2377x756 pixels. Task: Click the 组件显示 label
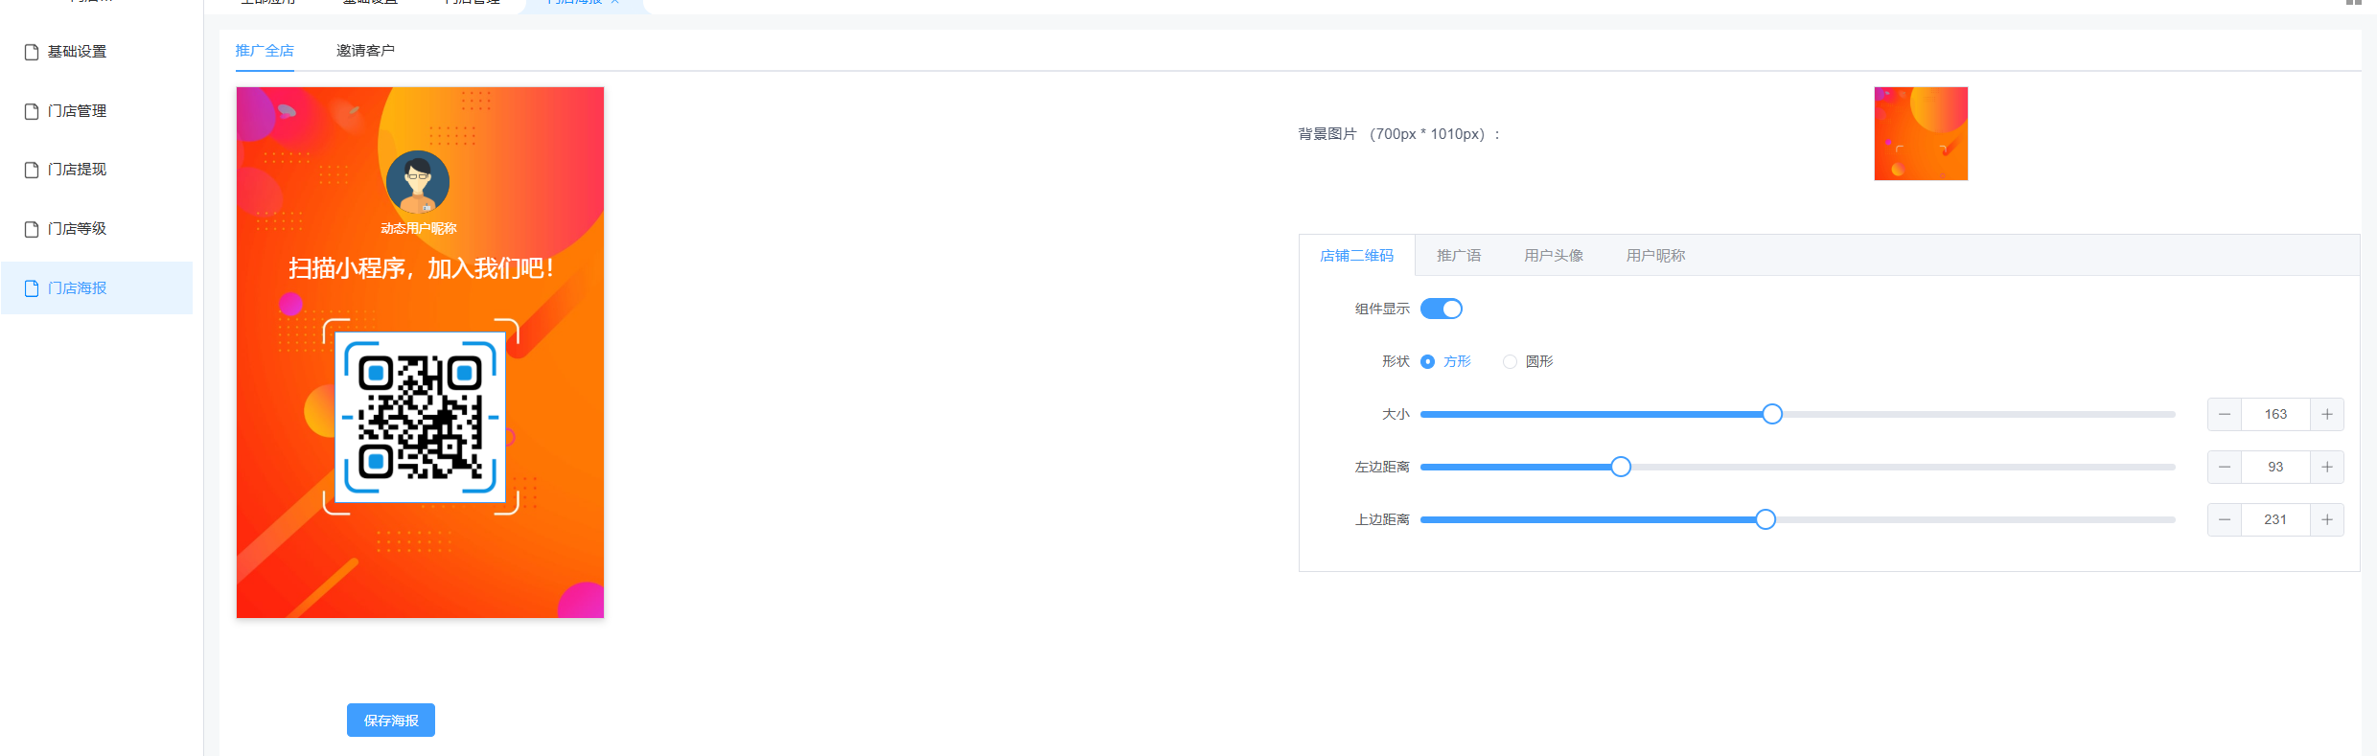point(1382,309)
